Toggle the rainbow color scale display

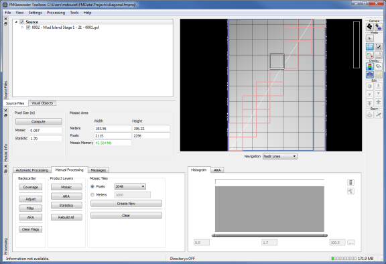369,66
